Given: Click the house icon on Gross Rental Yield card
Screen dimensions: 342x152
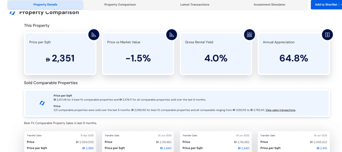Looking at the screenshot, I should coord(249,35).
